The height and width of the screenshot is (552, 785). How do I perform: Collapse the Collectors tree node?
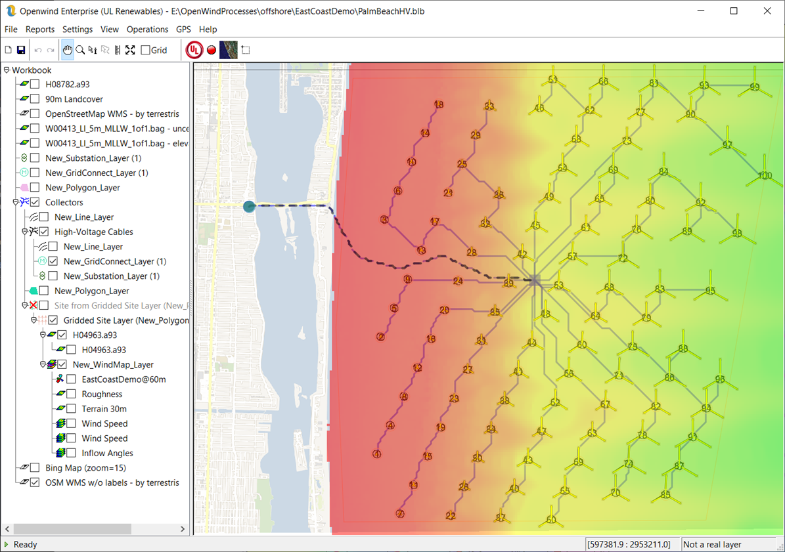pos(16,202)
